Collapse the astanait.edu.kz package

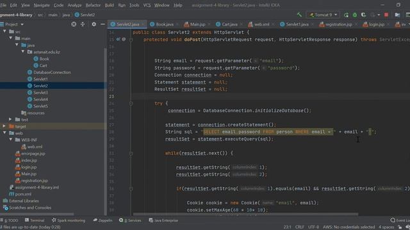[23, 52]
